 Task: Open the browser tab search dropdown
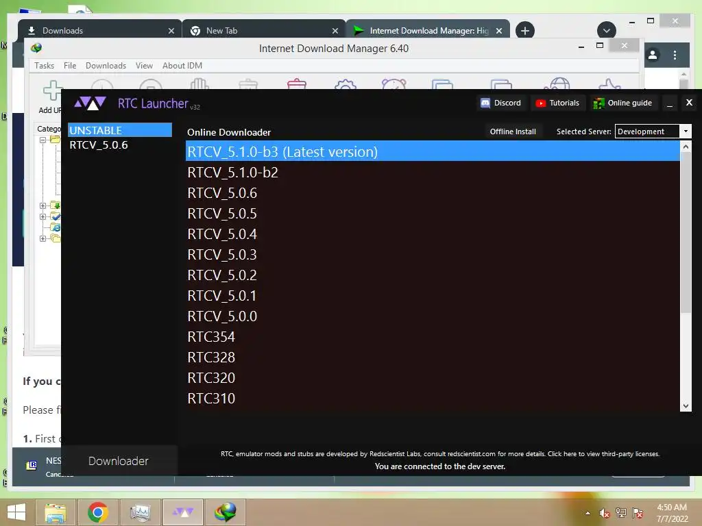click(x=606, y=30)
